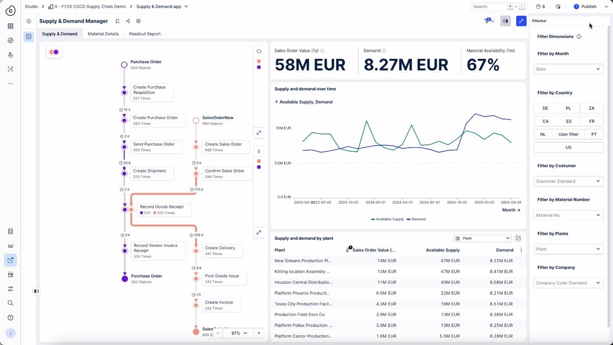Switch to the Readout Report tab
The image size is (613, 345).
pyautogui.click(x=145, y=34)
